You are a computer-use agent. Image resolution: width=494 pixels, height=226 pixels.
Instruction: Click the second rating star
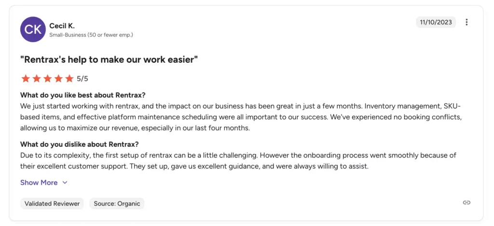36,78
